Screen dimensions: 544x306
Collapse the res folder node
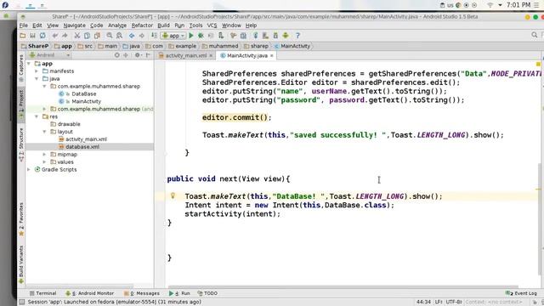(37, 116)
